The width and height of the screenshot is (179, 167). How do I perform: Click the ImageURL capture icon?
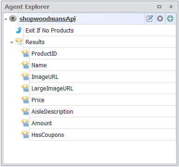(25, 77)
